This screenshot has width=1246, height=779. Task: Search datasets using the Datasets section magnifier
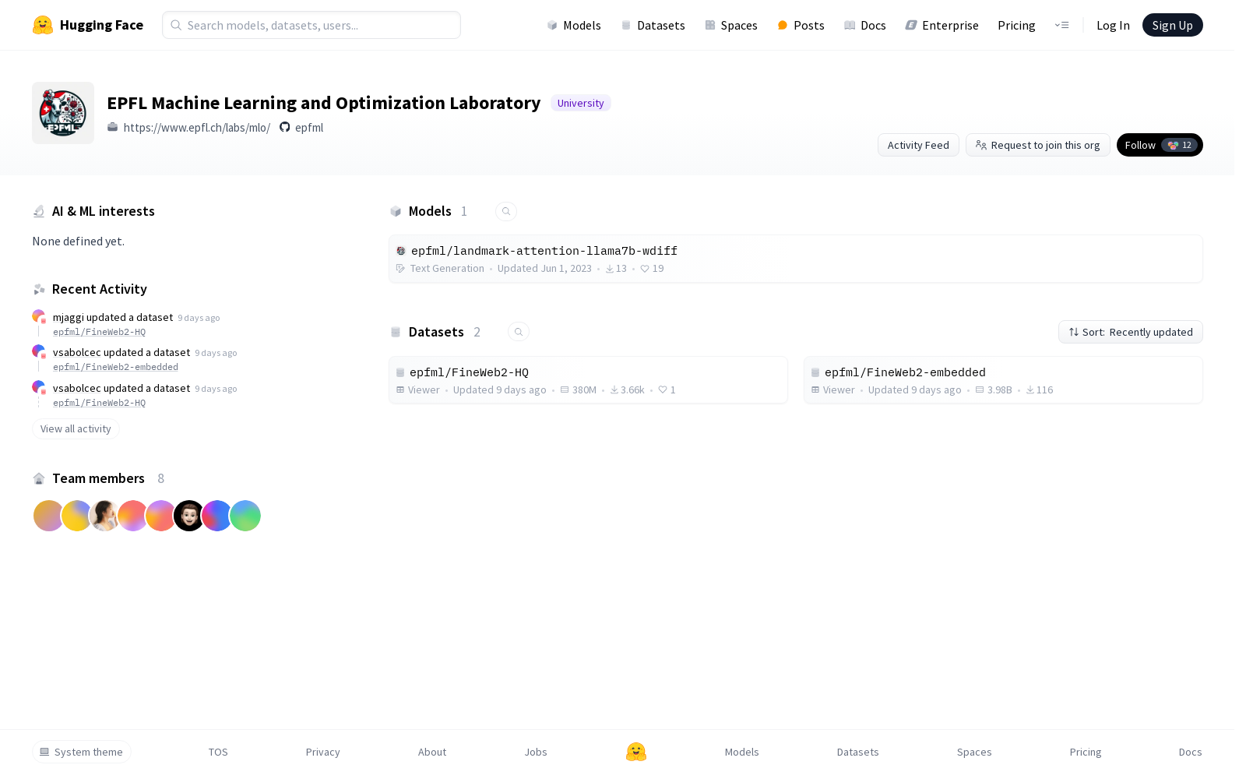click(519, 332)
